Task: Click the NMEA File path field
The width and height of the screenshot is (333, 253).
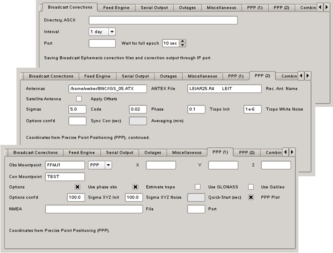Action: tap(94, 209)
